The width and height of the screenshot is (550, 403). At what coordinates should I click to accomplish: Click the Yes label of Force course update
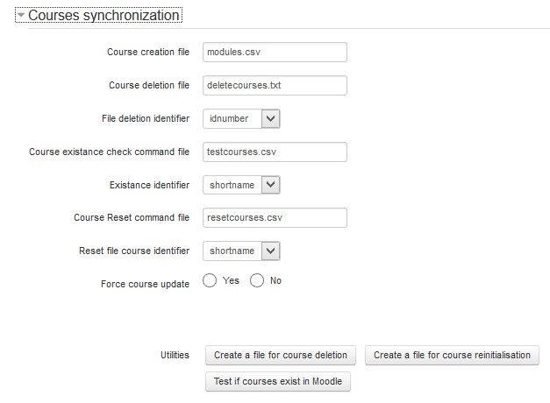tap(231, 280)
